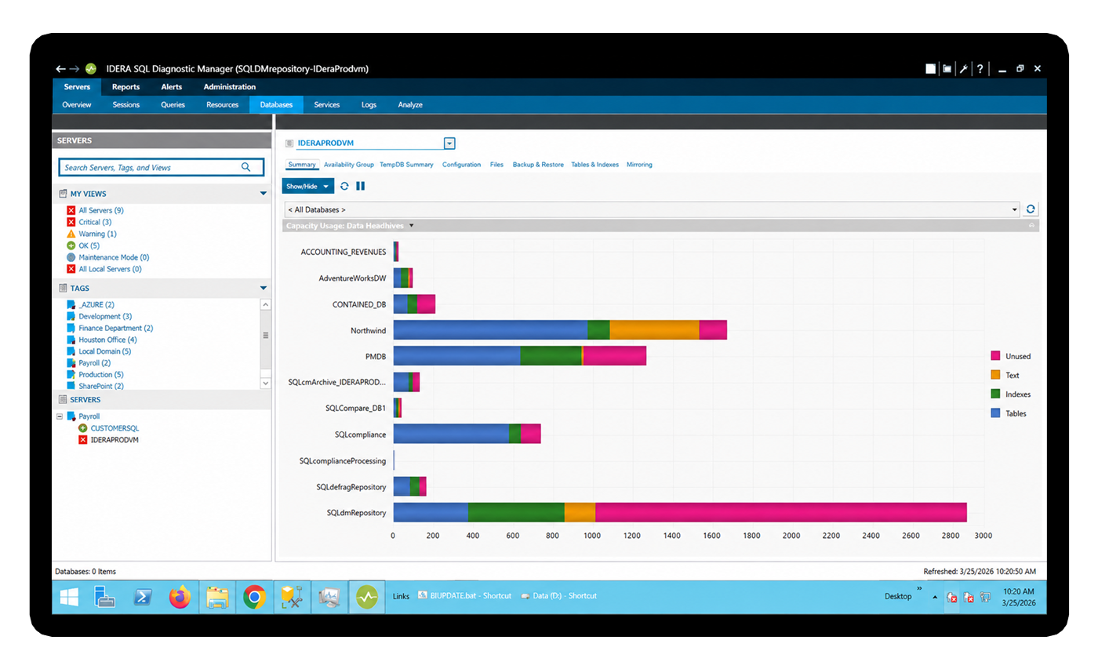The image size is (1098, 669).
Task: Click the server icon left of IDERAPRODVM heading
Action: coord(289,144)
